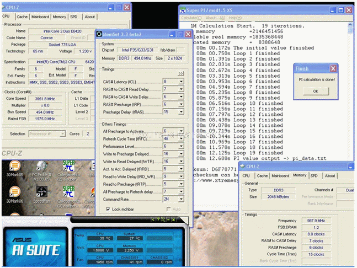Open Help menu in Super PI

[x=235, y=18]
